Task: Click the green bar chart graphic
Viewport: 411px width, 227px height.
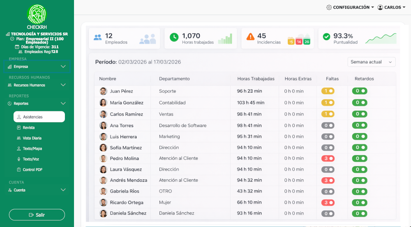Action: pyautogui.click(x=225, y=39)
